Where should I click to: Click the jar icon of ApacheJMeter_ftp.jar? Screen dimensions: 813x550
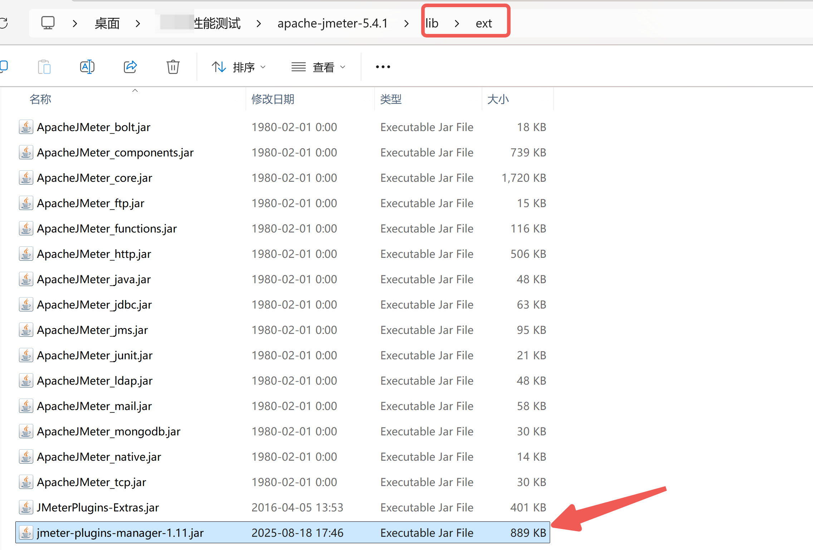click(26, 203)
